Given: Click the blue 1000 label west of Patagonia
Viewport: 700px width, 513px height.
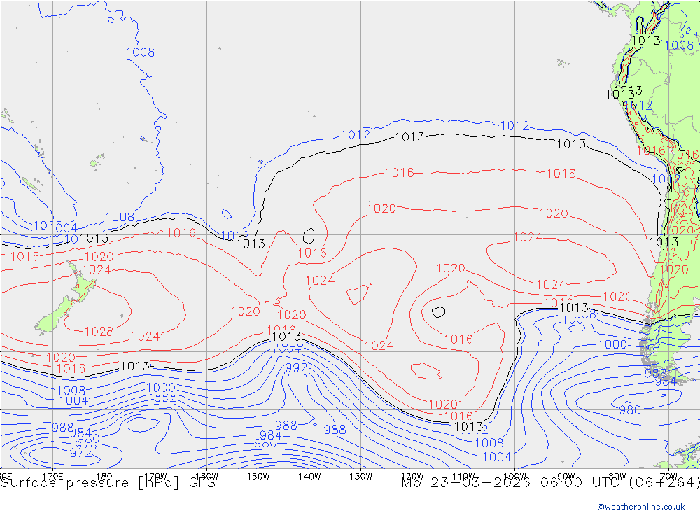Looking at the screenshot, I should pyautogui.click(x=612, y=344).
